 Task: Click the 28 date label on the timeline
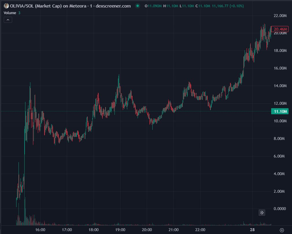[x=252, y=229]
